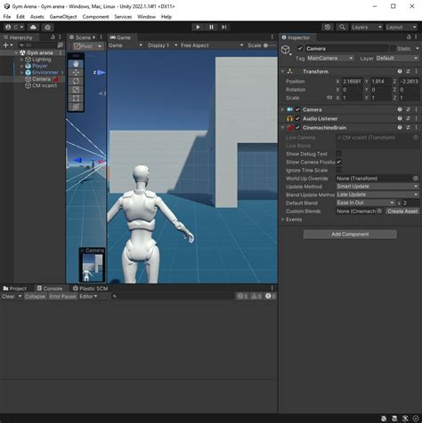Toggle Console errors counter
The width and height of the screenshot is (422, 423).
[x=271, y=296]
